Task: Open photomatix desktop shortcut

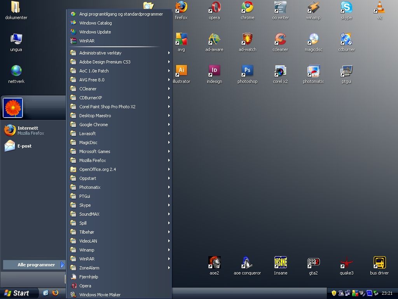Action: pos(314,74)
